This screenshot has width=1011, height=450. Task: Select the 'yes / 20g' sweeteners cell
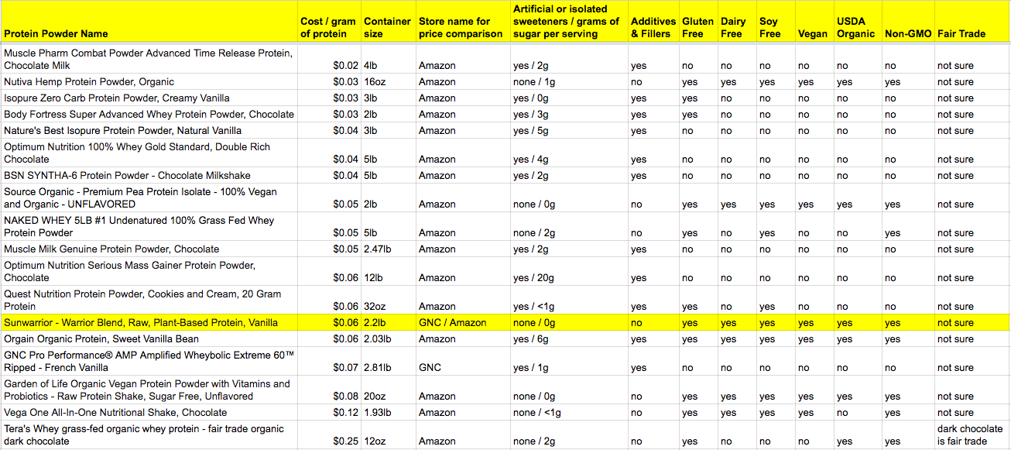[568, 271]
